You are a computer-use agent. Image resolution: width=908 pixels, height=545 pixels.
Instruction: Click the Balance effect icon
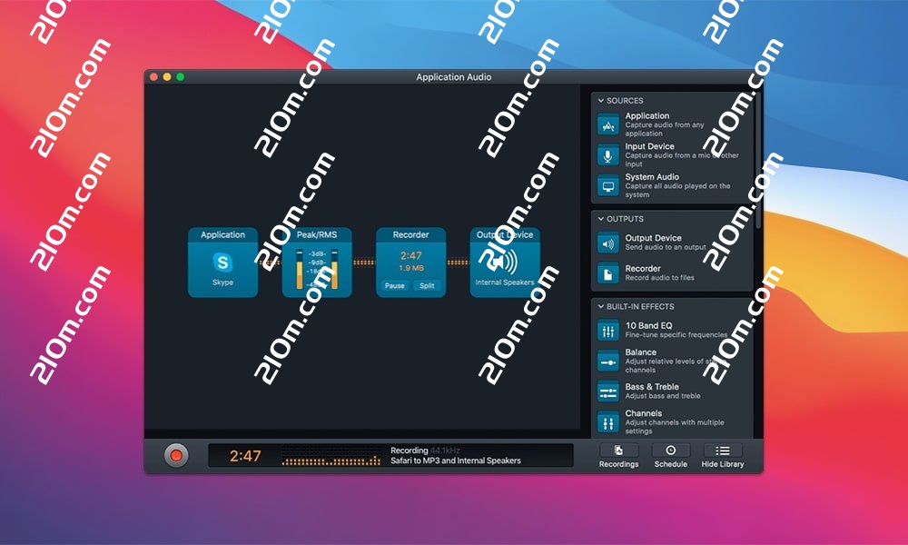point(608,362)
